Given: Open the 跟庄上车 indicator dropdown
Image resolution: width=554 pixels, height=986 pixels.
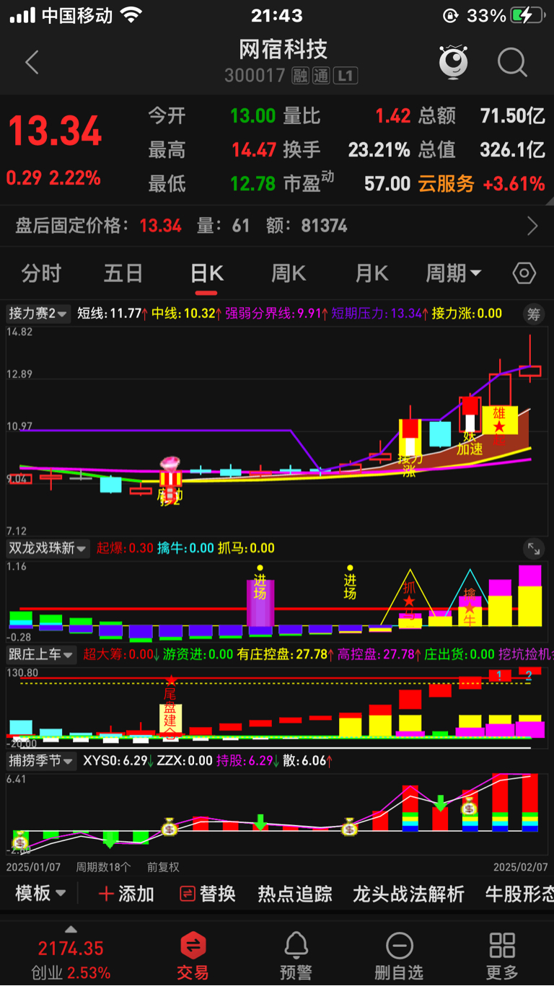Looking at the screenshot, I should click(x=41, y=655).
